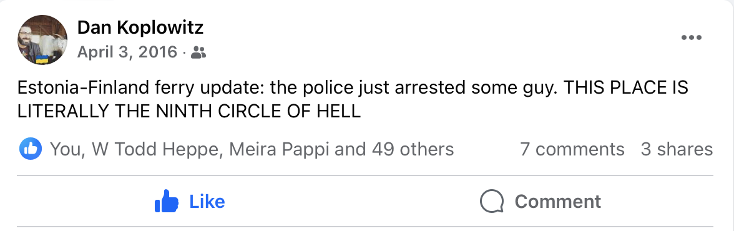734x231 pixels.
Task: Expand the 7 comments link
Action: coord(572,149)
